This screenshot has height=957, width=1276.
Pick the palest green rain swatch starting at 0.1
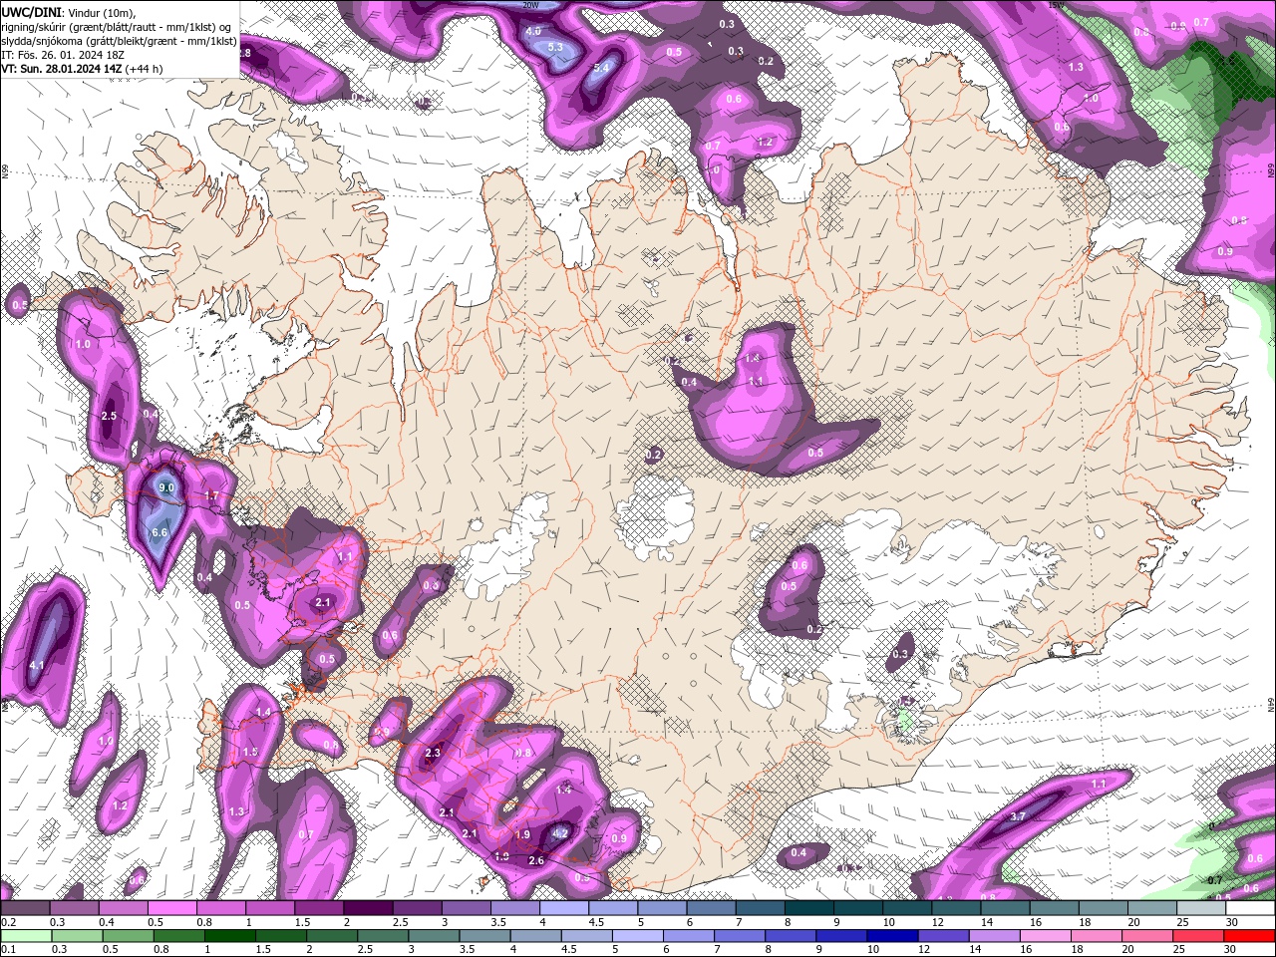25,936
